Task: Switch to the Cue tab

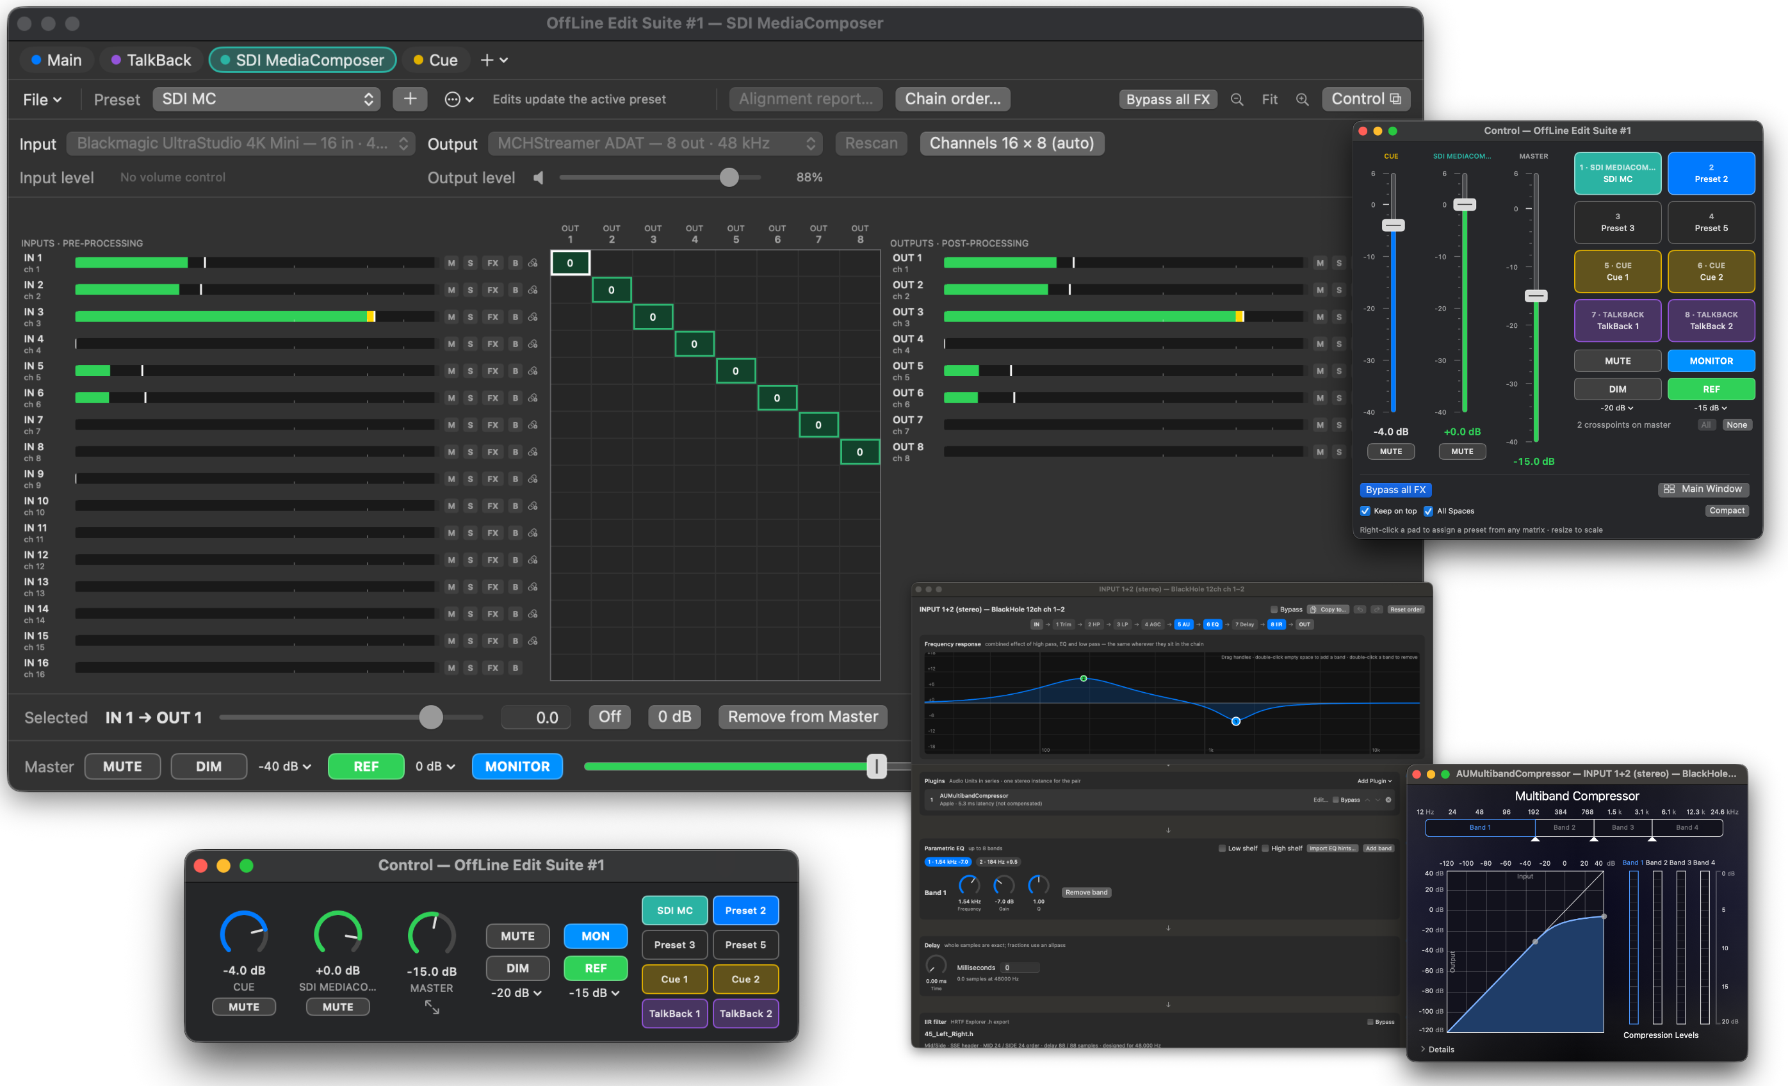Action: (435, 60)
